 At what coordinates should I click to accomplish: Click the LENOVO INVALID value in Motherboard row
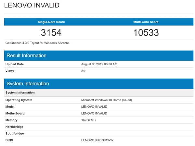94,113
